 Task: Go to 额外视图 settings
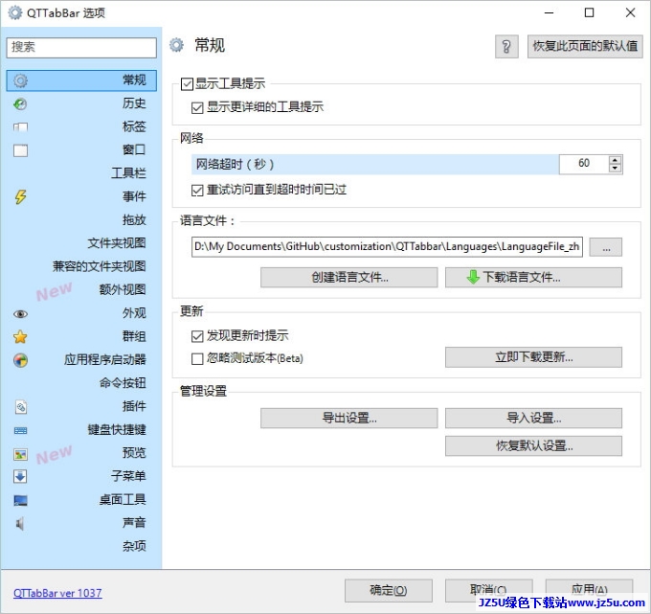point(123,289)
